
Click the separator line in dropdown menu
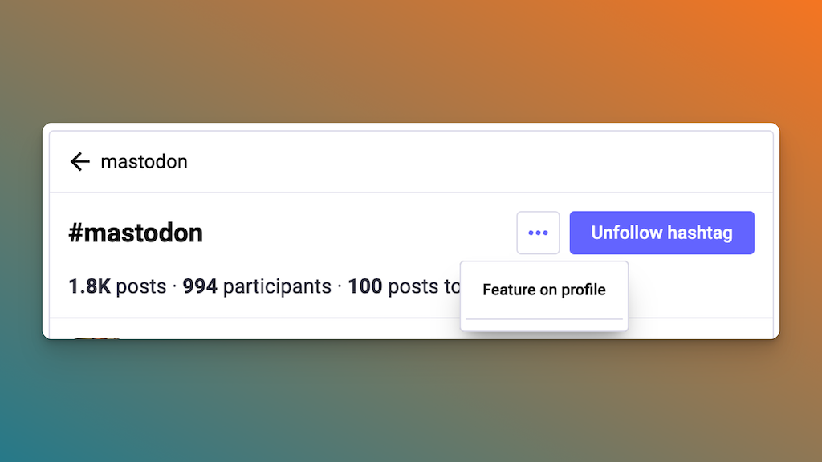pos(543,319)
